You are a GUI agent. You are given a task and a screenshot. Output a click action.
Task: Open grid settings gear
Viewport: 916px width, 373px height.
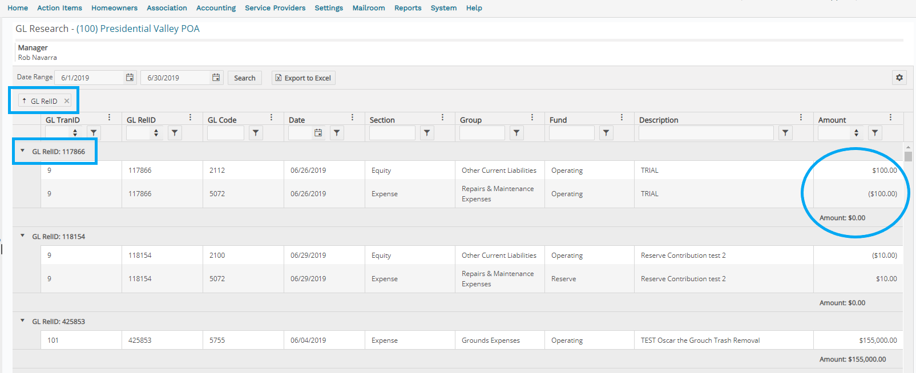[x=899, y=78]
